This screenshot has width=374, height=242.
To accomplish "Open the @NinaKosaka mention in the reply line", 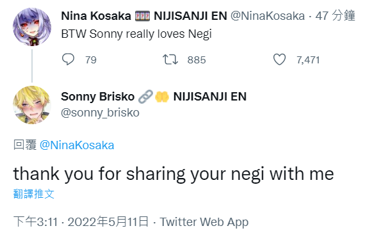I will [77, 145].
